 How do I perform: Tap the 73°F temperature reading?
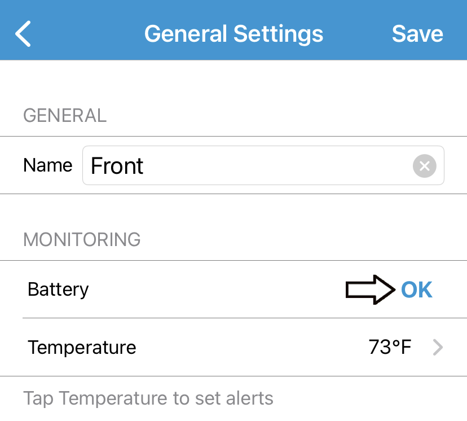coord(390,347)
